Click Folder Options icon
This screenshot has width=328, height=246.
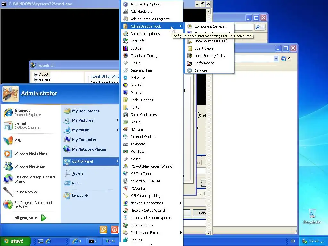click(126, 100)
